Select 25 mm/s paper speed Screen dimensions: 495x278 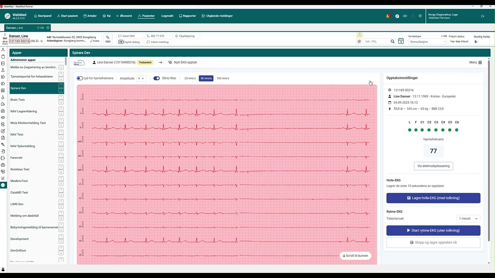click(x=190, y=78)
